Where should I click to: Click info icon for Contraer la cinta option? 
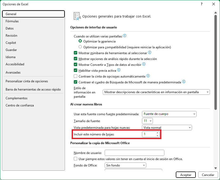(x=148, y=76)
